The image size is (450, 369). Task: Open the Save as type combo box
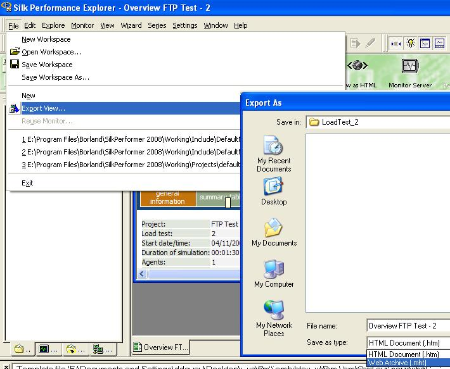pyautogui.click(x=408, y=342)
